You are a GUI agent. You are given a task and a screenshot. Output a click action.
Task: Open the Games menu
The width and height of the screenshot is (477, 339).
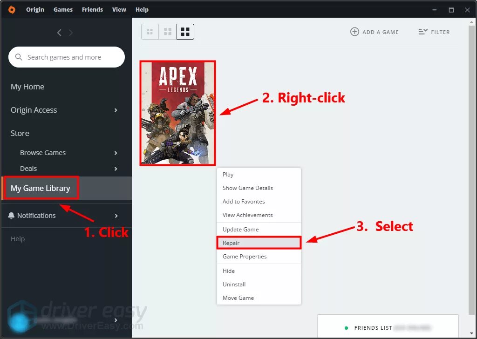[63, 10]
